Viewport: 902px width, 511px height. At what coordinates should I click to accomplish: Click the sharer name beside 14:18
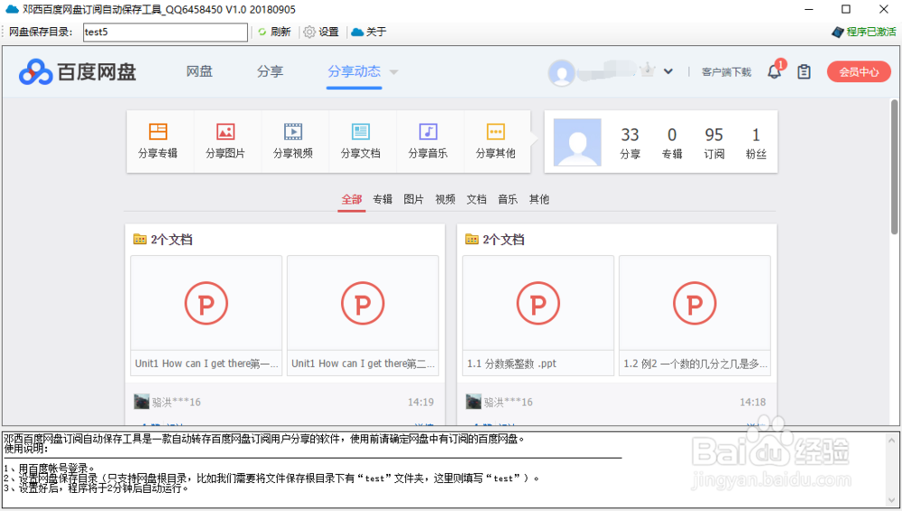click(x=509, y=402)
